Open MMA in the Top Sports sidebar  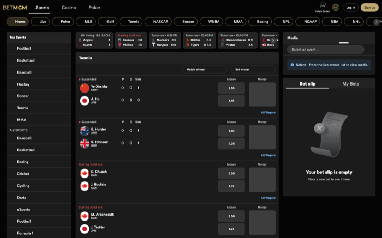39,120
